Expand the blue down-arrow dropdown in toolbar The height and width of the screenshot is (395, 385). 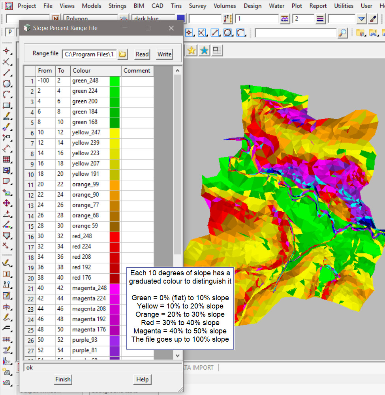tap(362, 19)
